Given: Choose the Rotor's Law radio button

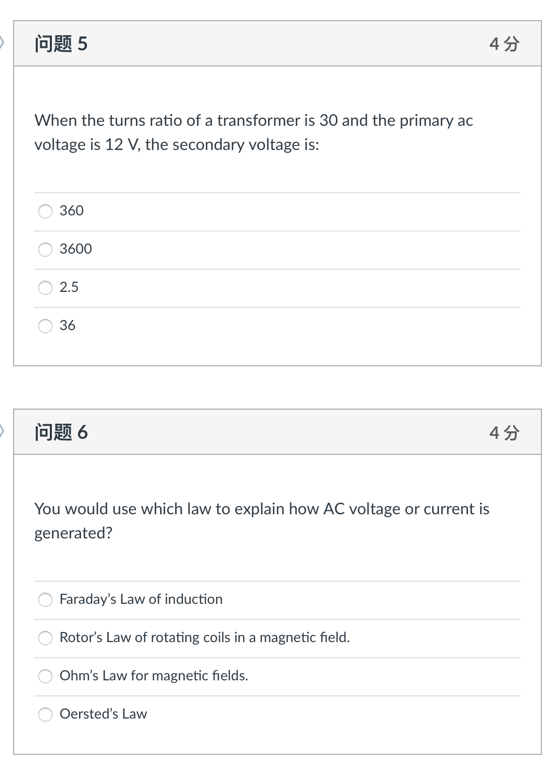Looking at the screenshot, I should point(45,638).
